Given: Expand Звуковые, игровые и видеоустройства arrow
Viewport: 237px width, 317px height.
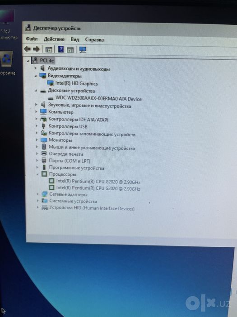Looking at the screenshot, I should [x=36, y=105].
